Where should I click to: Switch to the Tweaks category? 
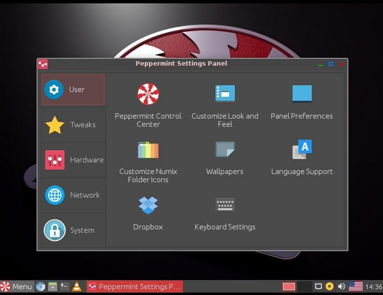[x=73, y=125]
